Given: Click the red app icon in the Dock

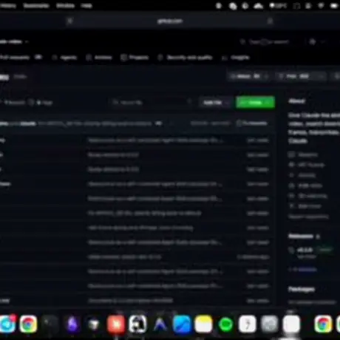Looking at the screenshot, I should tap(116, 324).
